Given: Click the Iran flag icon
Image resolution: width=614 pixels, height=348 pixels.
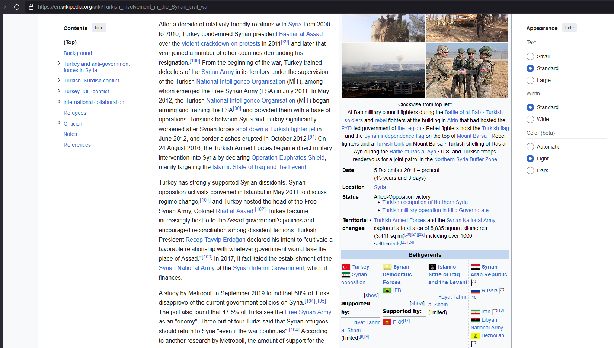Looking at the screenshot, I should coord(475,312).
